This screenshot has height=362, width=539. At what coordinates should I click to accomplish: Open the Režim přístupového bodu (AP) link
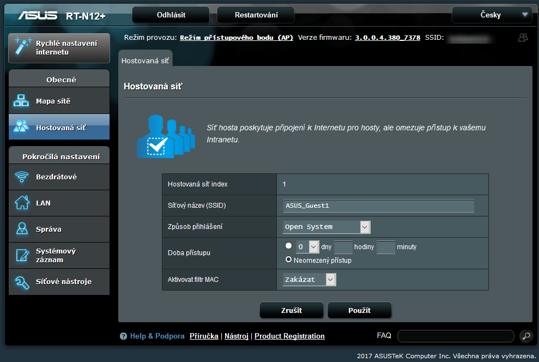(237, 38)
